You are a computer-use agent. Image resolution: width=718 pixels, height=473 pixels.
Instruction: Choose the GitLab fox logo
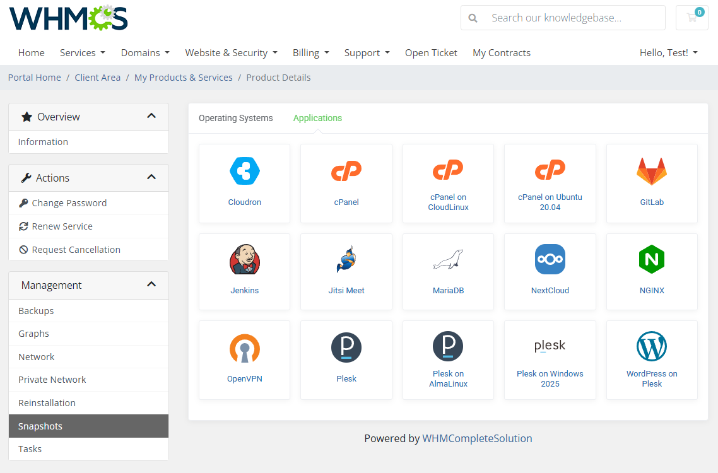(652, 171)
